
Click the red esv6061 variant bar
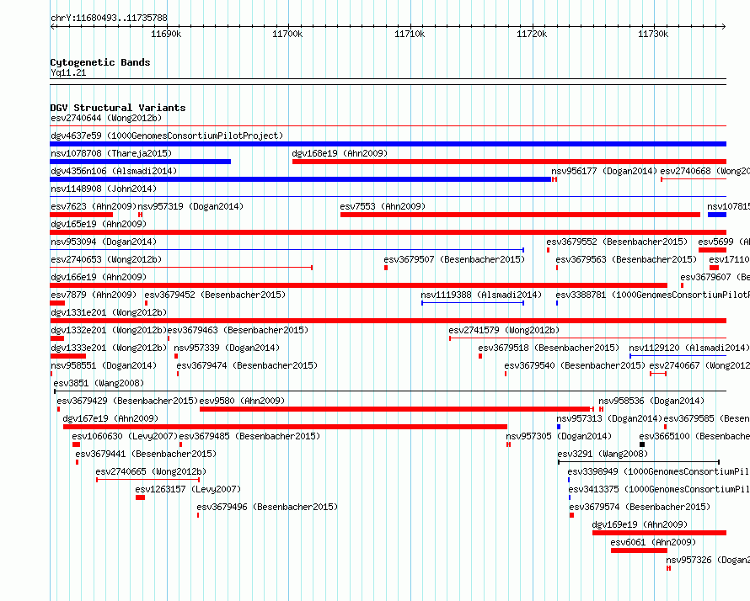pos(639,550)
